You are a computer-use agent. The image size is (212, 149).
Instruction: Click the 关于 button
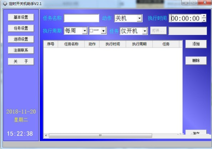click(x=21, y=62)
